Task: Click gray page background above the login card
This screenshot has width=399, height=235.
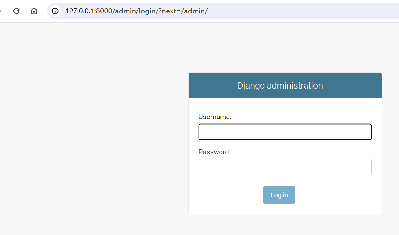Action: click(285, 48)
